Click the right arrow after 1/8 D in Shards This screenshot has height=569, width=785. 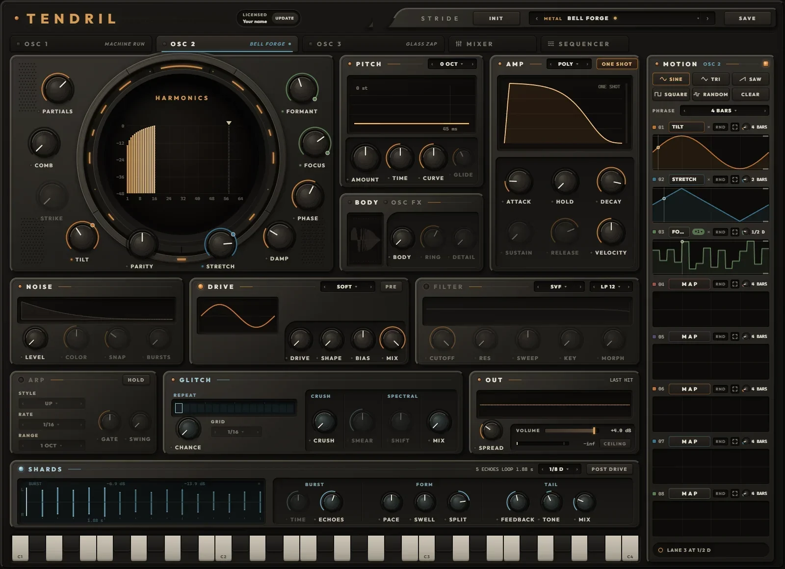tap(577, 469)
